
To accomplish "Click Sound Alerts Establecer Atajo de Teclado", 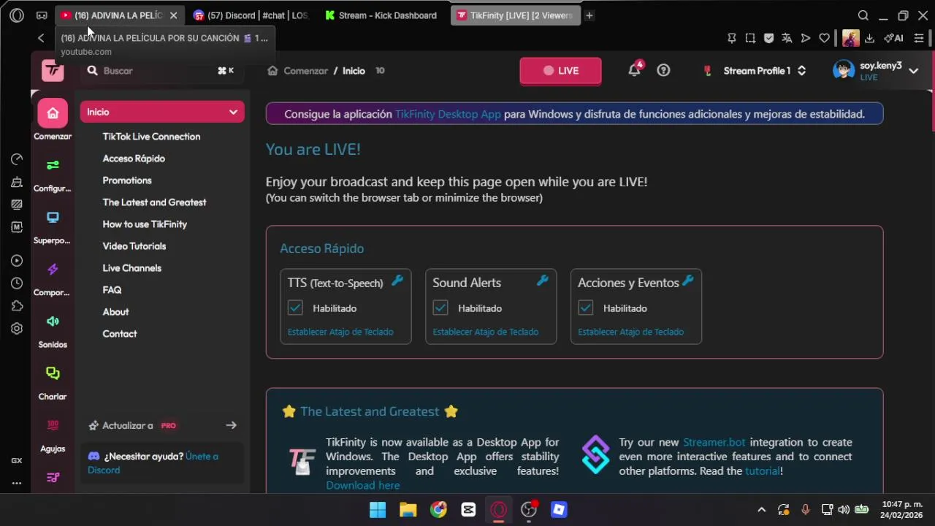I will [486, 332].
